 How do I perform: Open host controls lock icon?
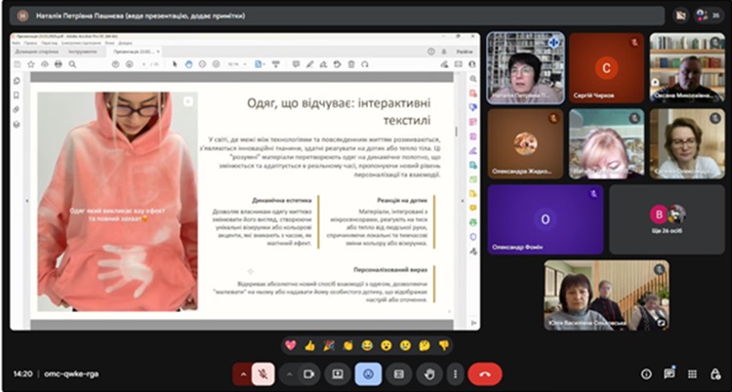[x=714, y=373]
